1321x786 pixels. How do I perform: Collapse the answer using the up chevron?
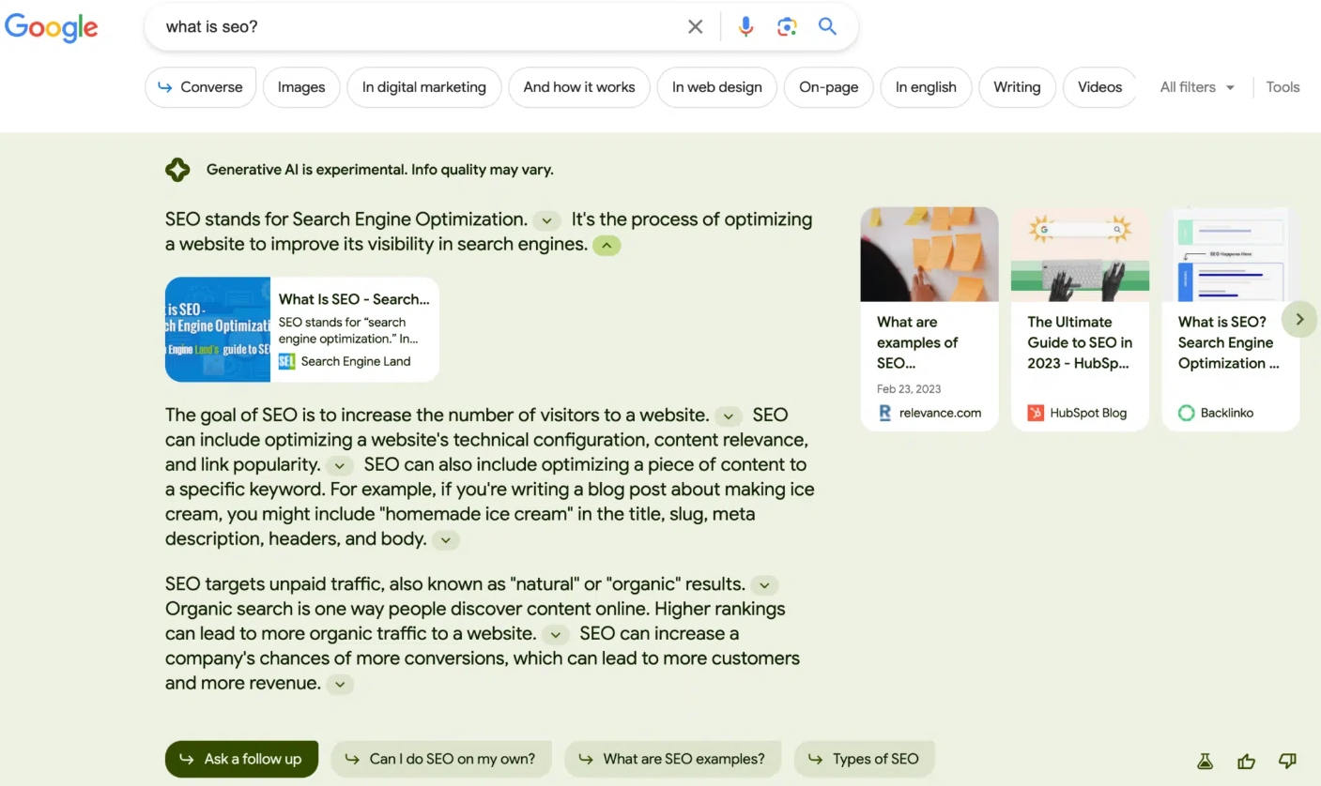click(607, 245)
